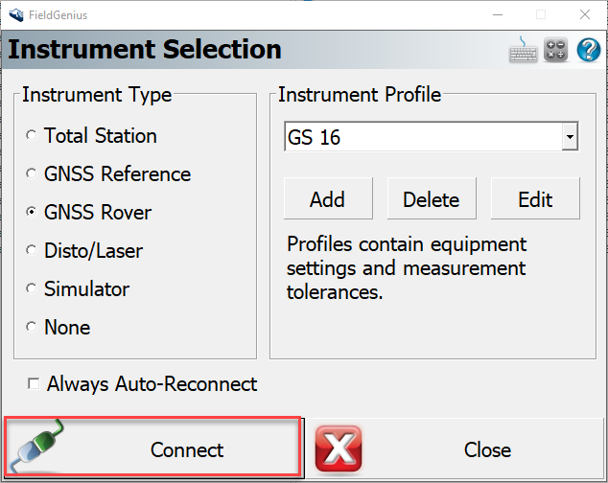This screenshot has height=483, width=608.
Task: Select the Simulator instrument option
Action: tap(32, 289)
